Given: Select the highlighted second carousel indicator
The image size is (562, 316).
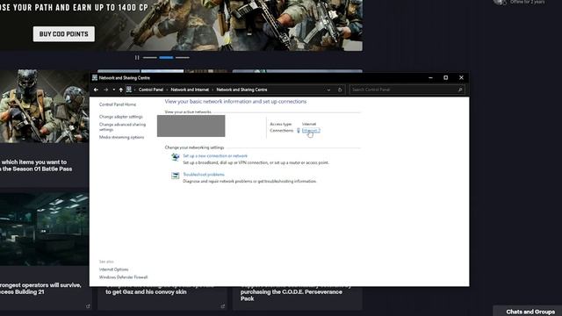Looking at the screenshot, I should point(166,57).
